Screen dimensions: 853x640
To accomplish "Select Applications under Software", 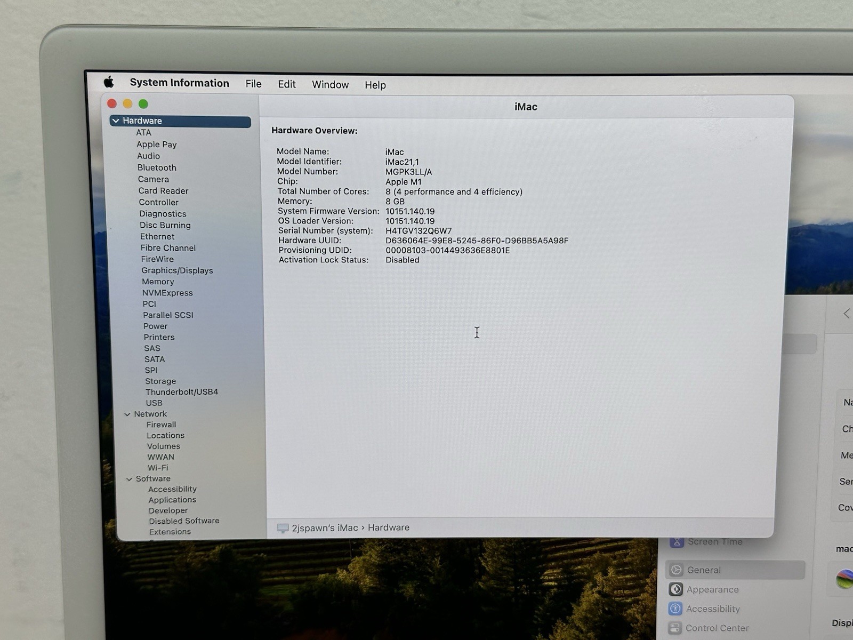I will (172, 500).
